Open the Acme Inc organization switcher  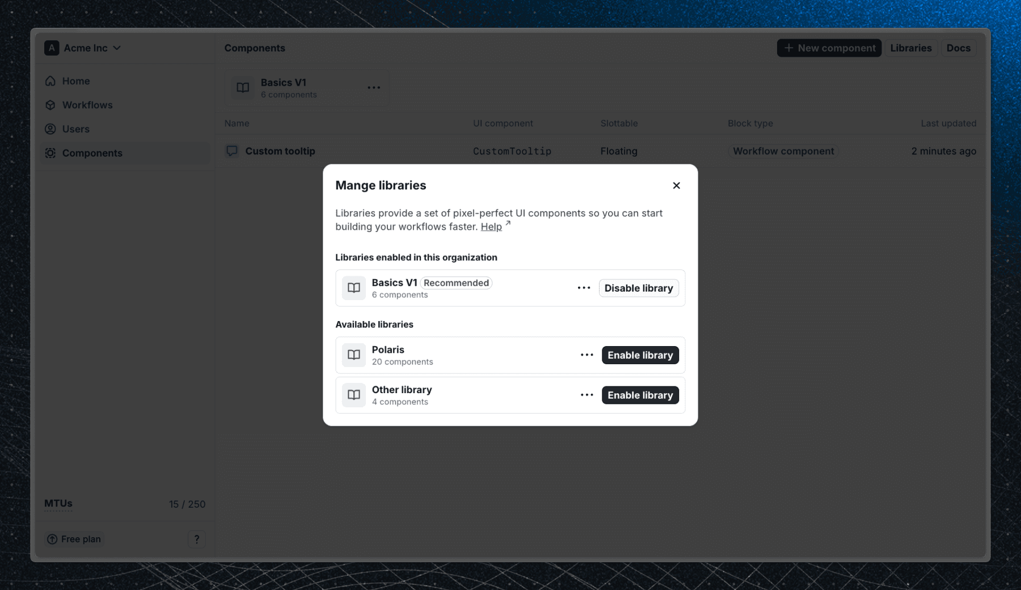coord(83,48)
